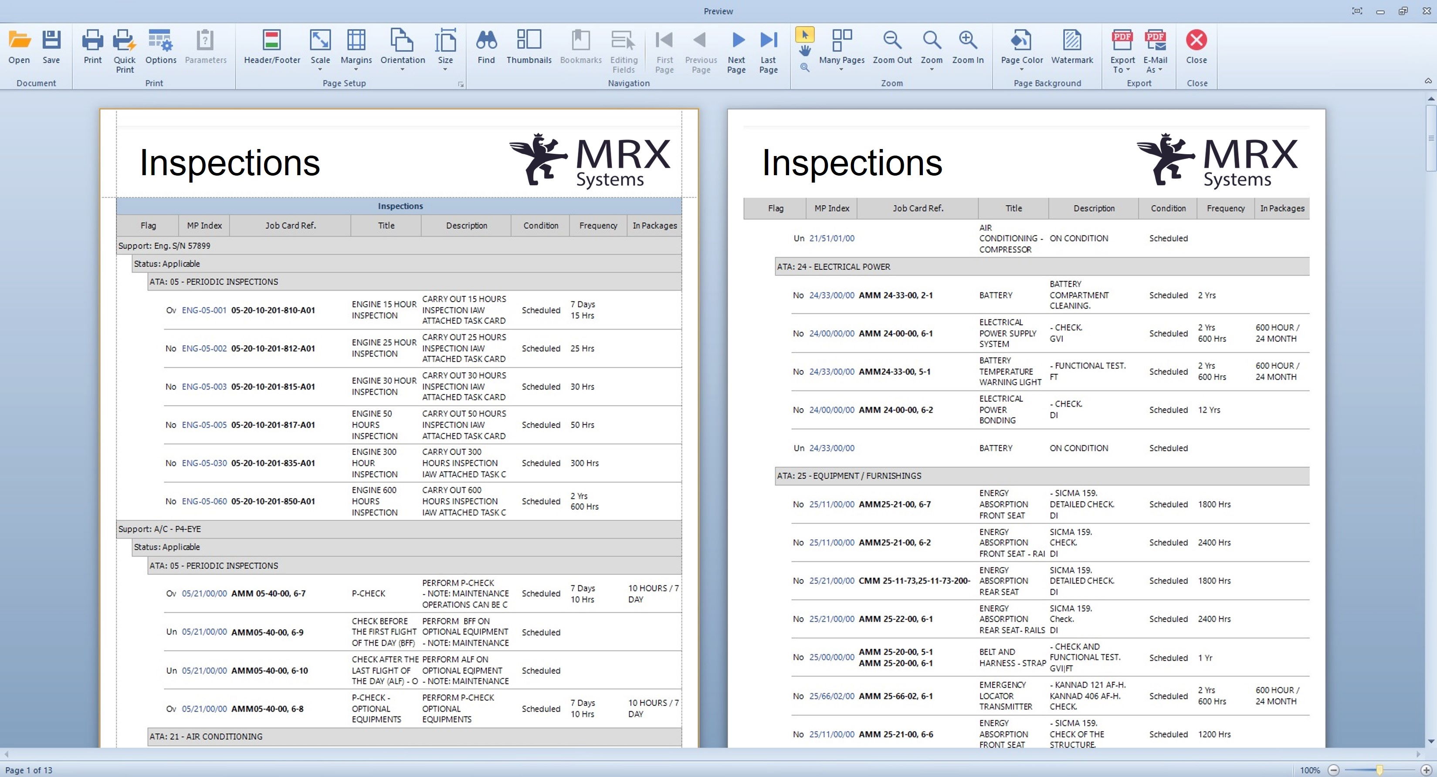Viewport: 1437px width, 777px height.
Task: Click job card CMM 25-11-73,25-11-73-200-
Action: point(914,580)
